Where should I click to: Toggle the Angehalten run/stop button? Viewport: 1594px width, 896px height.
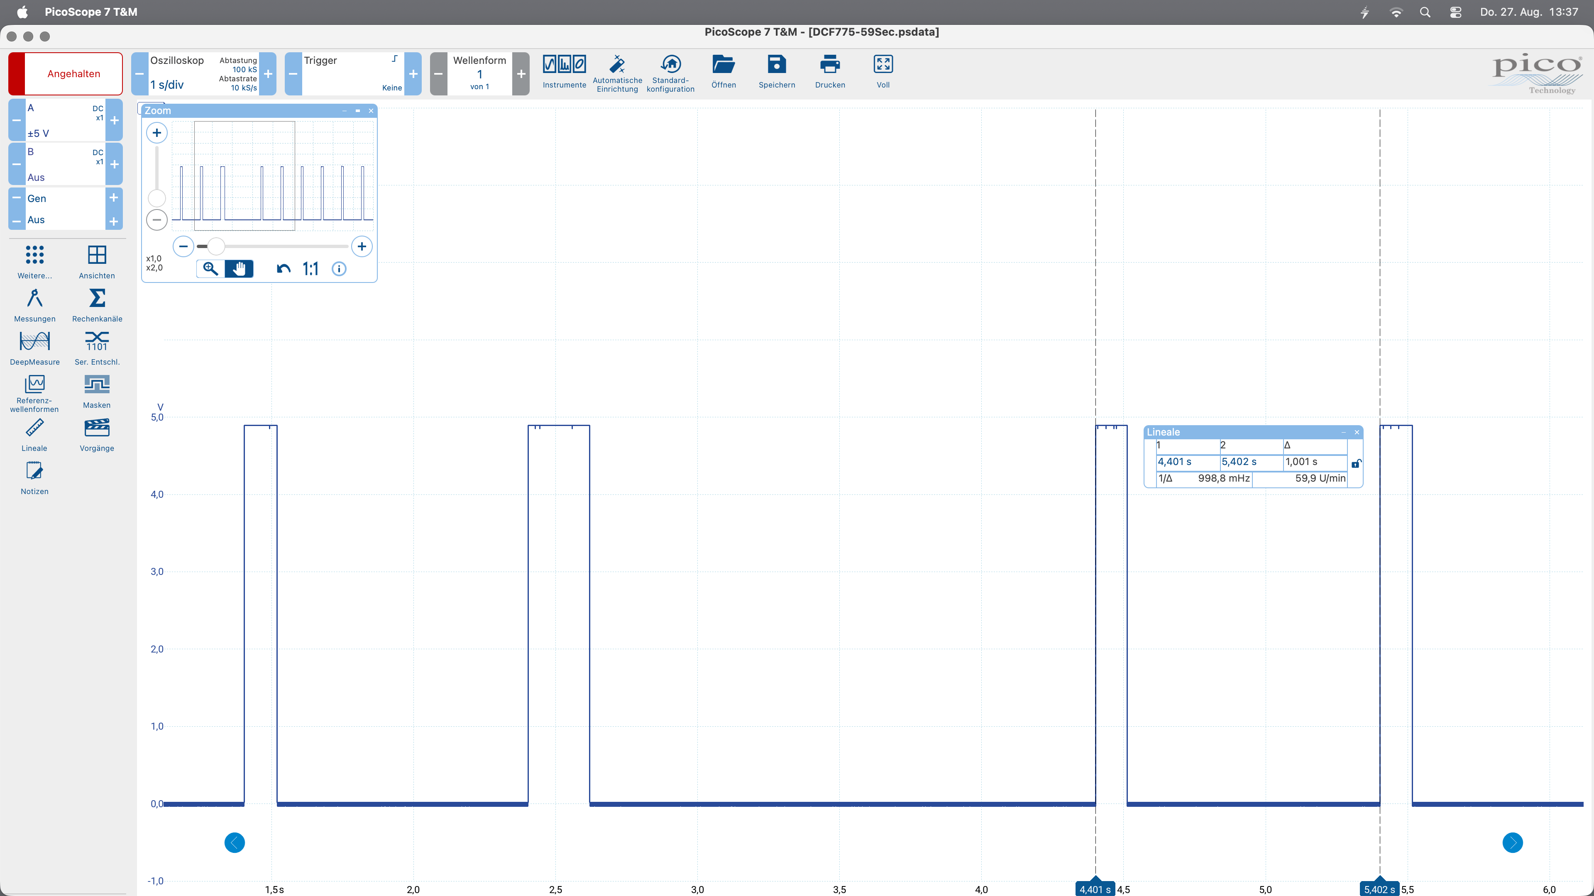click(66, 73)
